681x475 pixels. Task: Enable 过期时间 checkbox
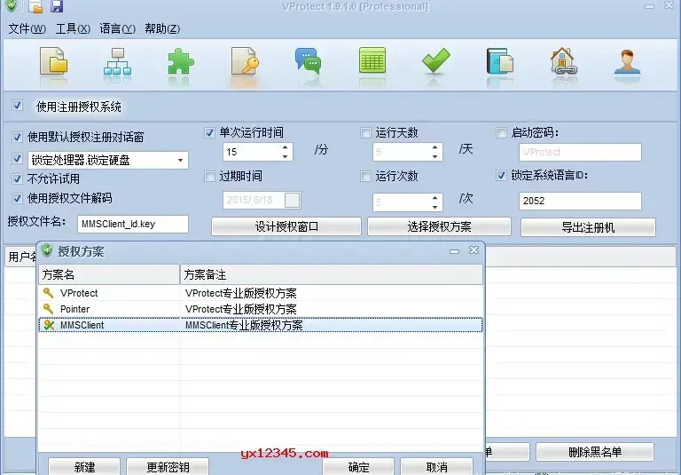(209, 176)
